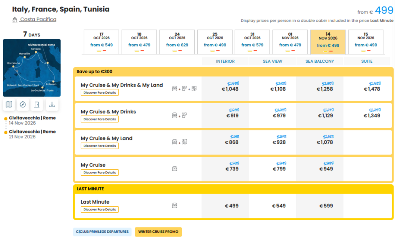
Task: Select the My Cruise & My Drinks Sea Balcony €1,129
Action: 325,115
